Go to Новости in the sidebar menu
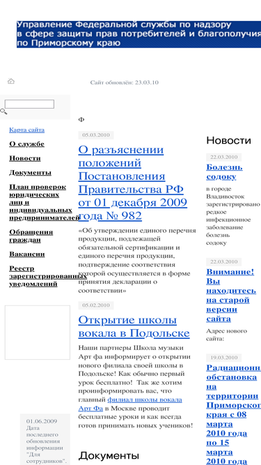This screenshot has height=465, width=261. click(x=25, y=158)
